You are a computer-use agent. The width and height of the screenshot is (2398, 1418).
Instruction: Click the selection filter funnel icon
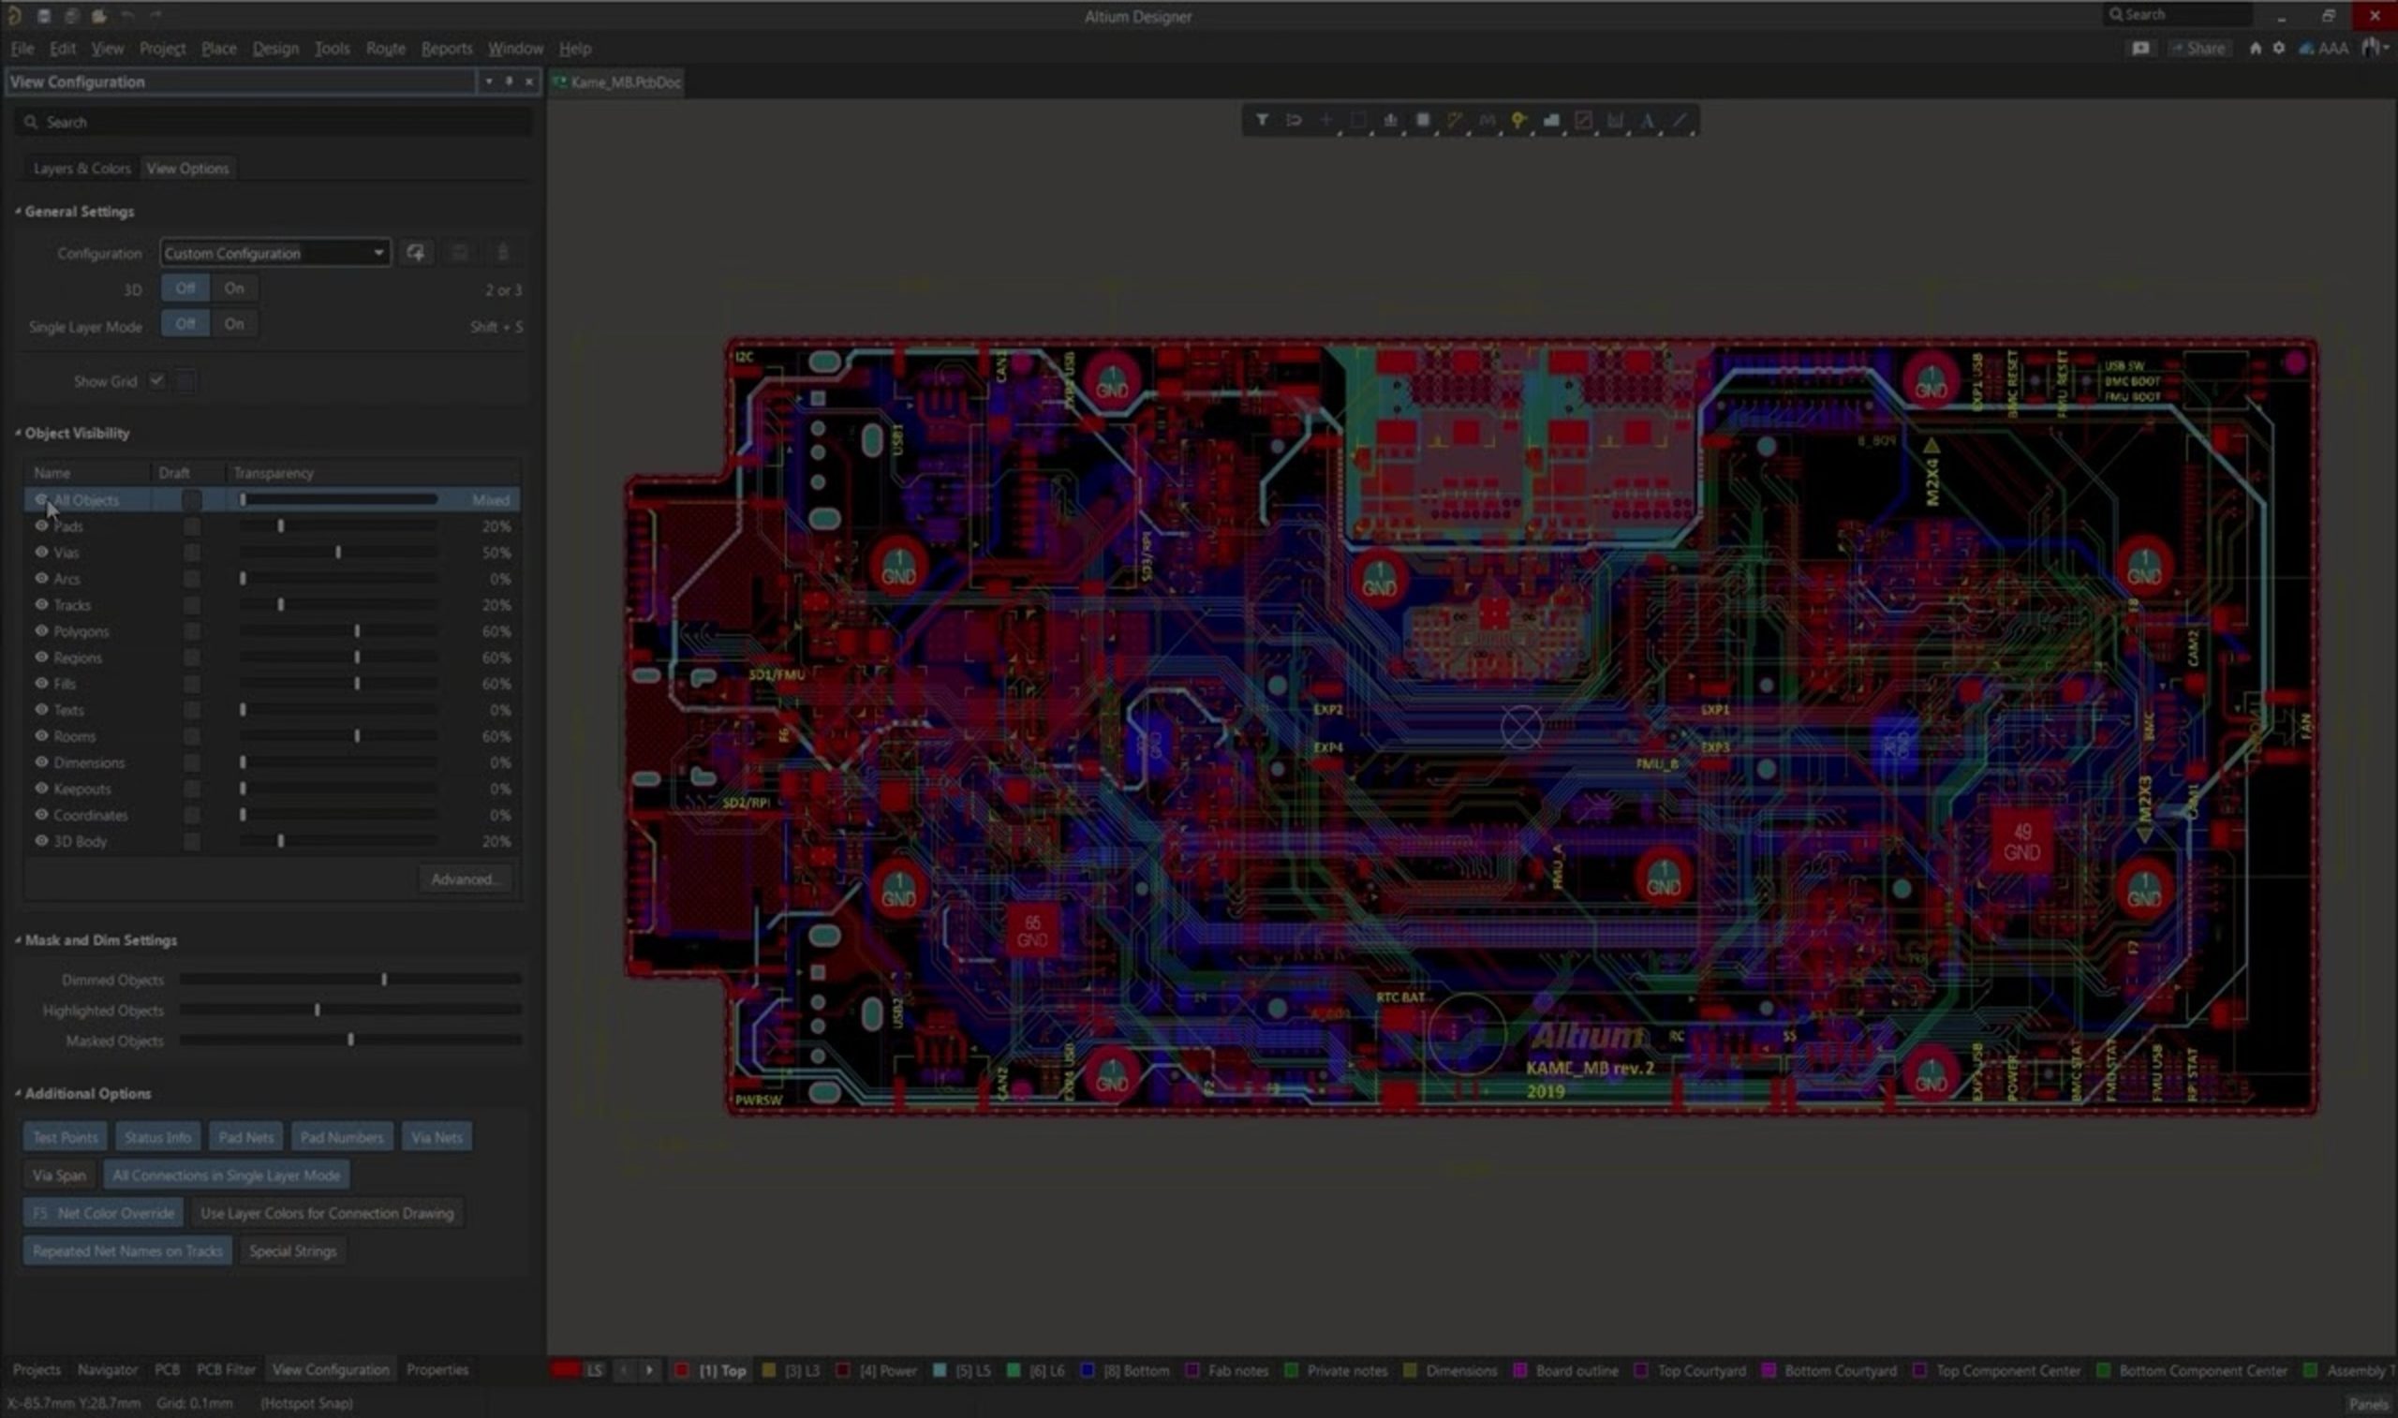pyautogui.click(x=1261, y=121)
